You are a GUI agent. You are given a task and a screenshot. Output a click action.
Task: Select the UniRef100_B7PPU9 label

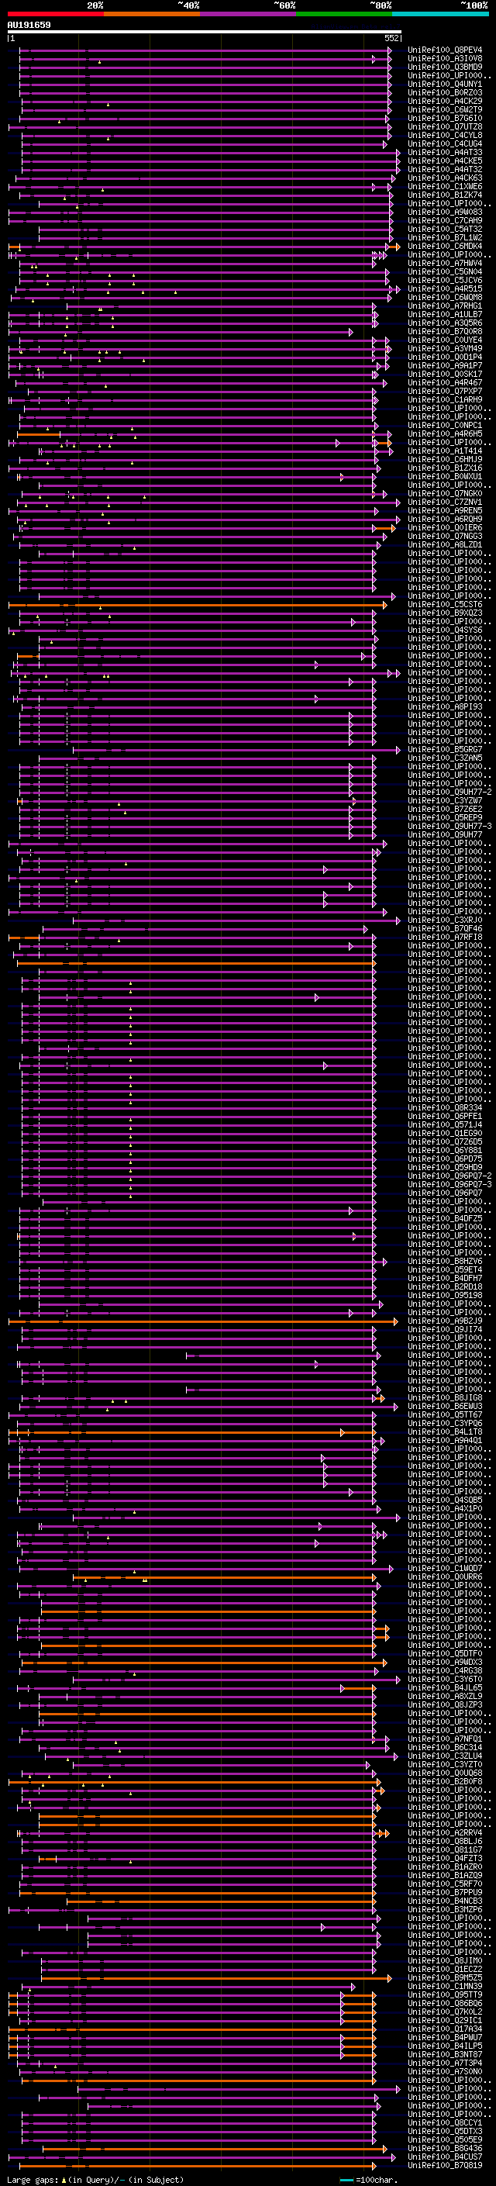tap(445, 1893)
